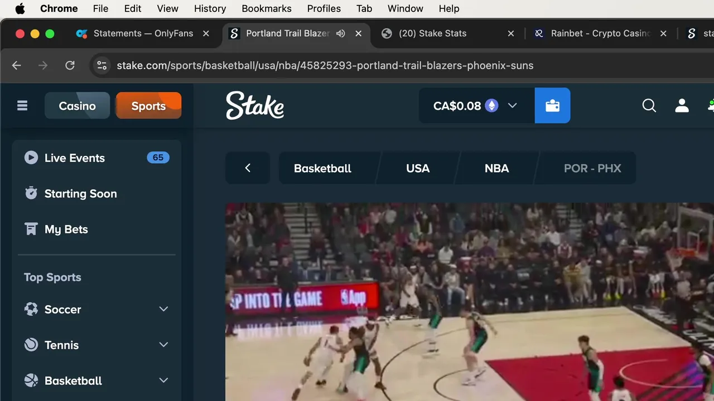Screen dimensions: 714x401
Task: Expand the Soccer chevron
Action: 163,309
